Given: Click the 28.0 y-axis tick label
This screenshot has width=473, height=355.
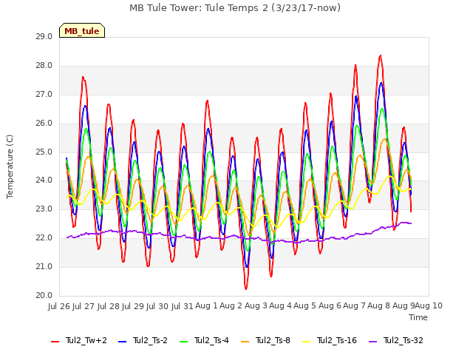Looking at the screenshot, I should pos(44,66).
